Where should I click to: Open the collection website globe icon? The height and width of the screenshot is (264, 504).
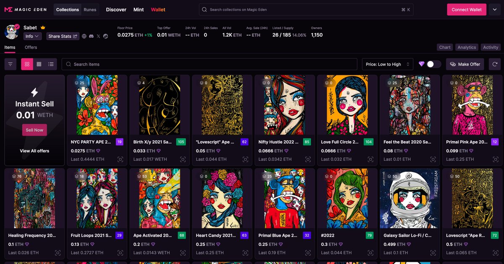84,37
